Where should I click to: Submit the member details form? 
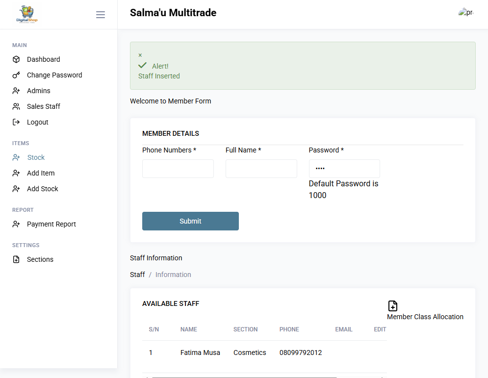click(x=190, y=221)
